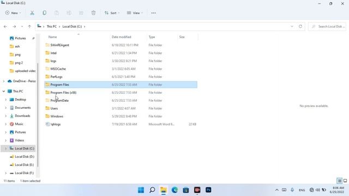Expand the Downloads node
The image size is (349, 196).
click(6, 116)
